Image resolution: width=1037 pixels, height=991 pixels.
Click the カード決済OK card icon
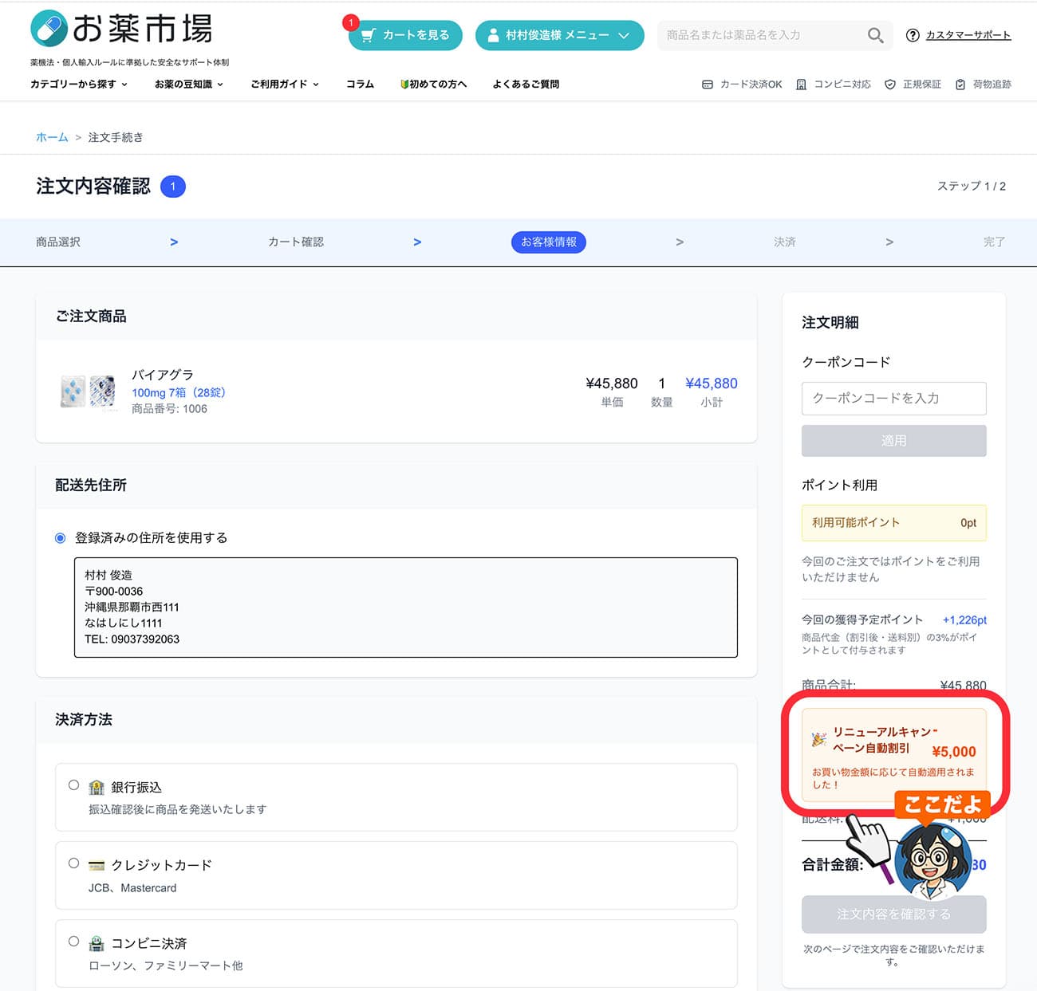(707, 84)
